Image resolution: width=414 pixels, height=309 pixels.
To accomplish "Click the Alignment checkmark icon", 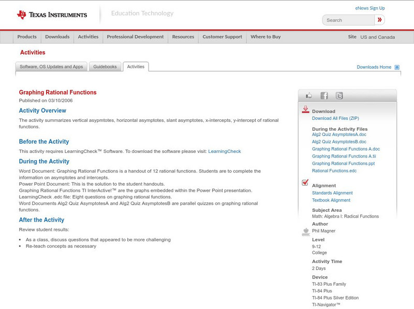I will [x=305, y=182].
